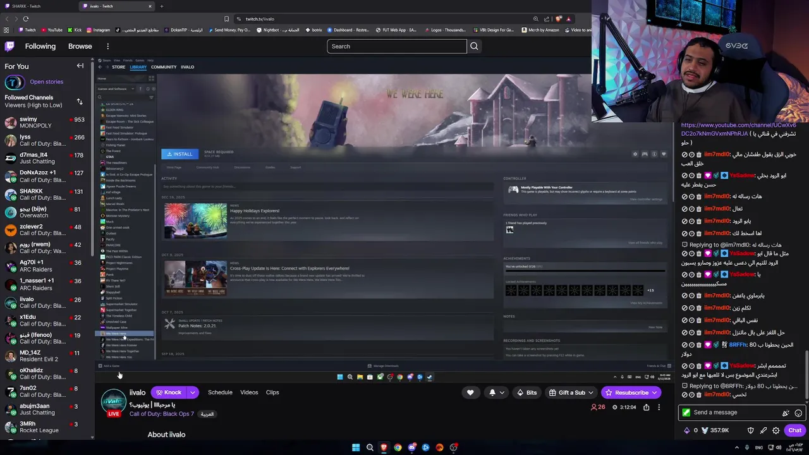Image resolution: width=809 pixels, height=455 pixels.
Task: Open stream options three-dot menu
Action: (659, 408)
